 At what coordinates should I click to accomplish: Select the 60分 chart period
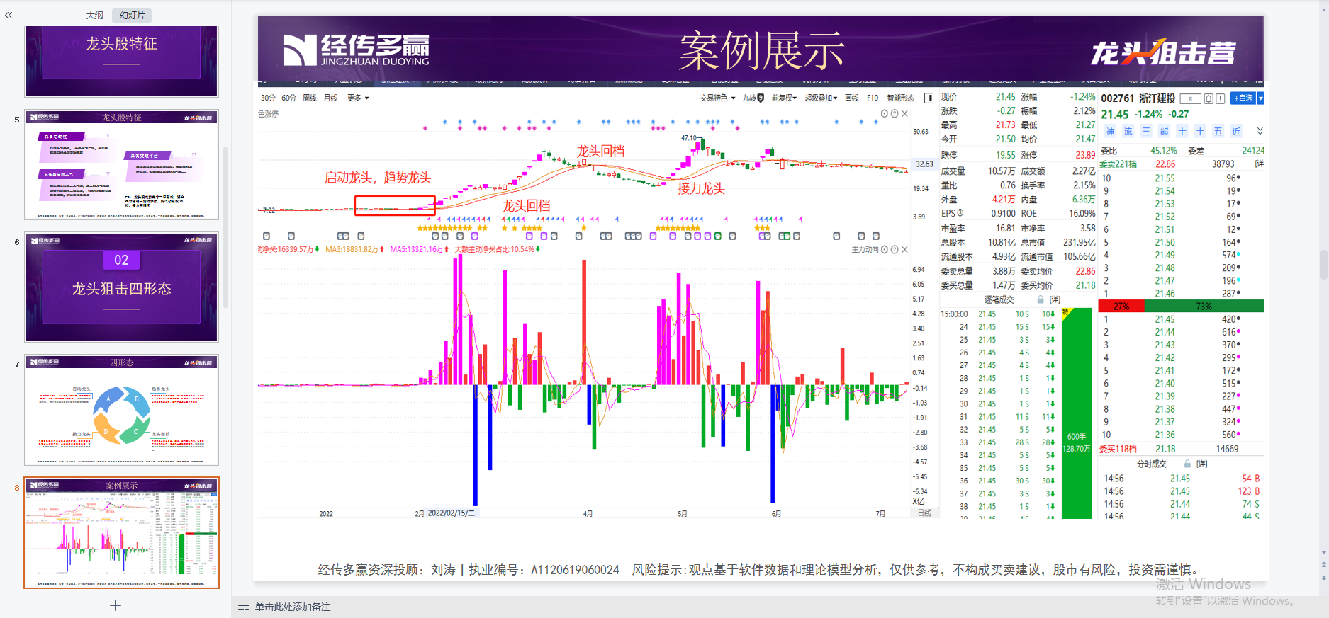(x=288, y=98)
